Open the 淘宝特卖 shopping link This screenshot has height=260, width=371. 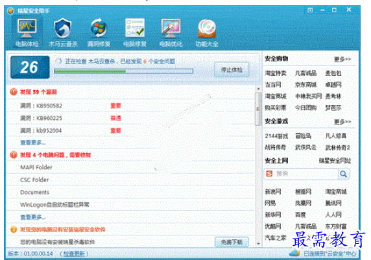(276, 73)
